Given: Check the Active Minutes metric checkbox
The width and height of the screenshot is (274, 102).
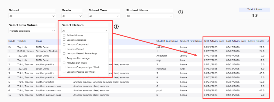Looking at the screenshot, I should [x=64, y=35].
